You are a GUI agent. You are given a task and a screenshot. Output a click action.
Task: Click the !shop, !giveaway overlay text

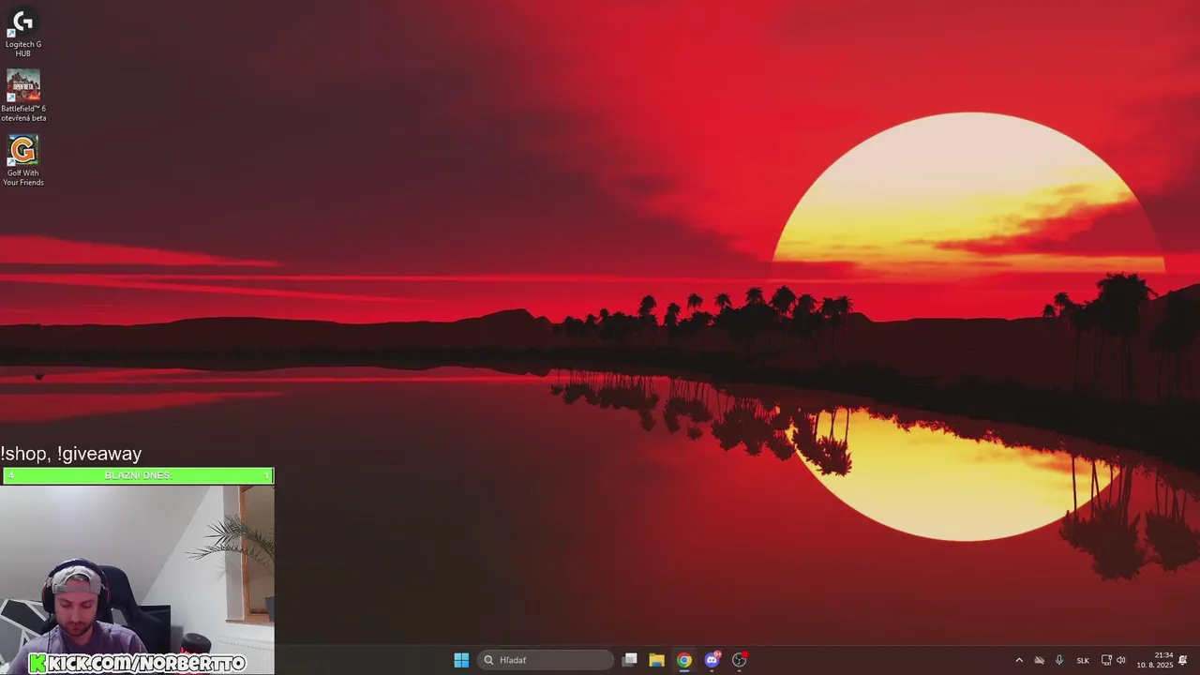[71, 454]
